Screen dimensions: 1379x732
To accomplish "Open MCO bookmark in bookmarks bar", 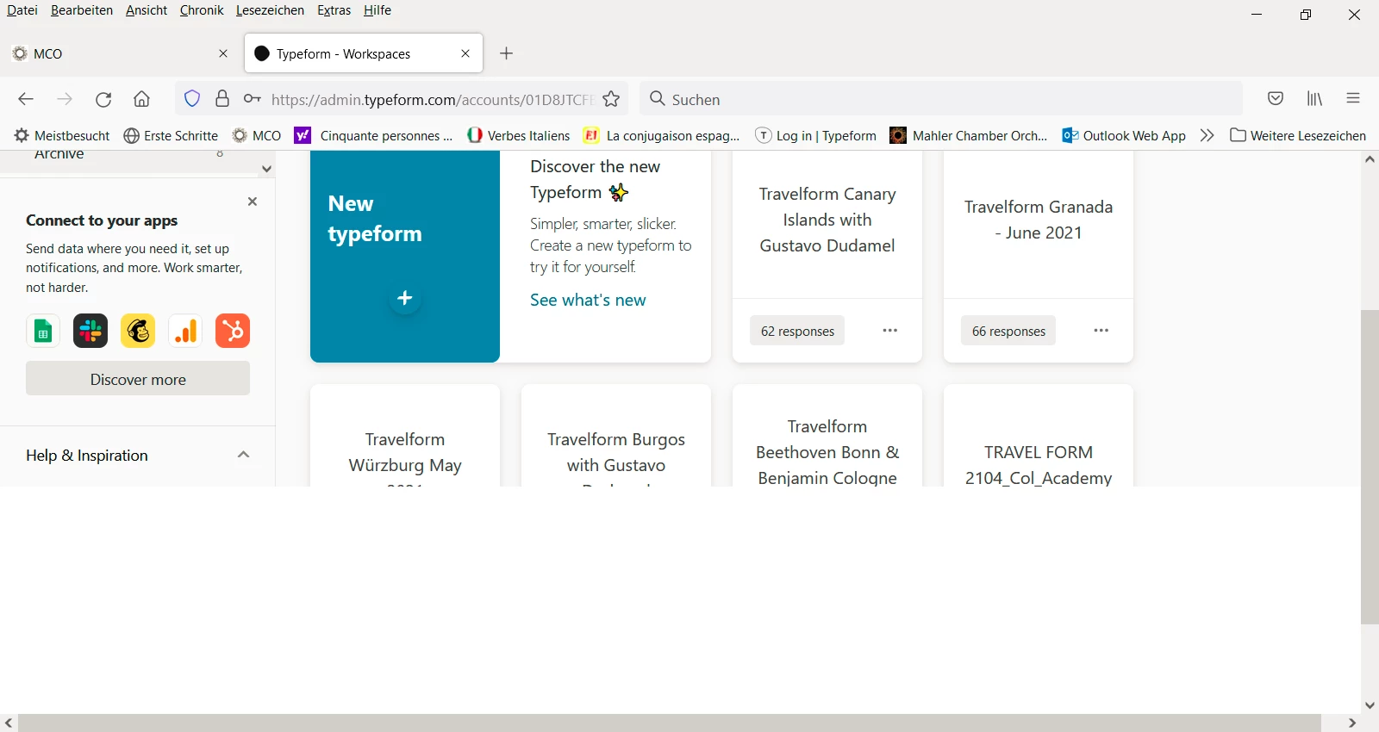I will coord(257,135).
